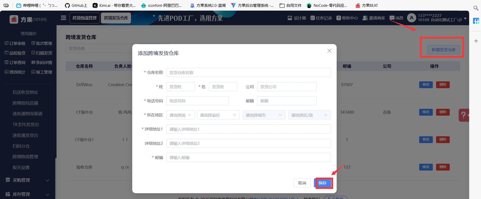Image resolution: width=481 pixels, height=199 pixels.
Task: Open 订单查询 shortcut
Action: click(x=15, y=62)
